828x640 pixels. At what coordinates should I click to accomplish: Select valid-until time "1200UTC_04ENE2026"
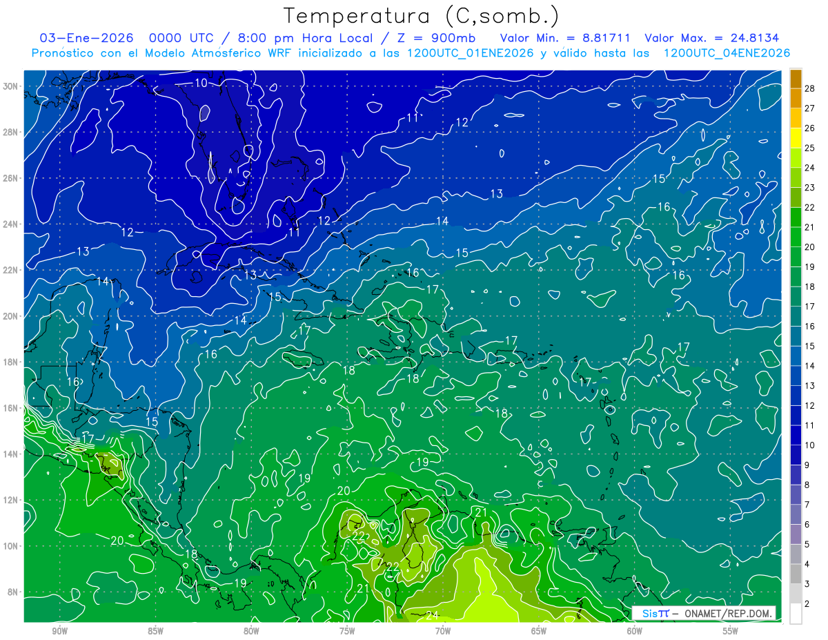click(727, 53)
